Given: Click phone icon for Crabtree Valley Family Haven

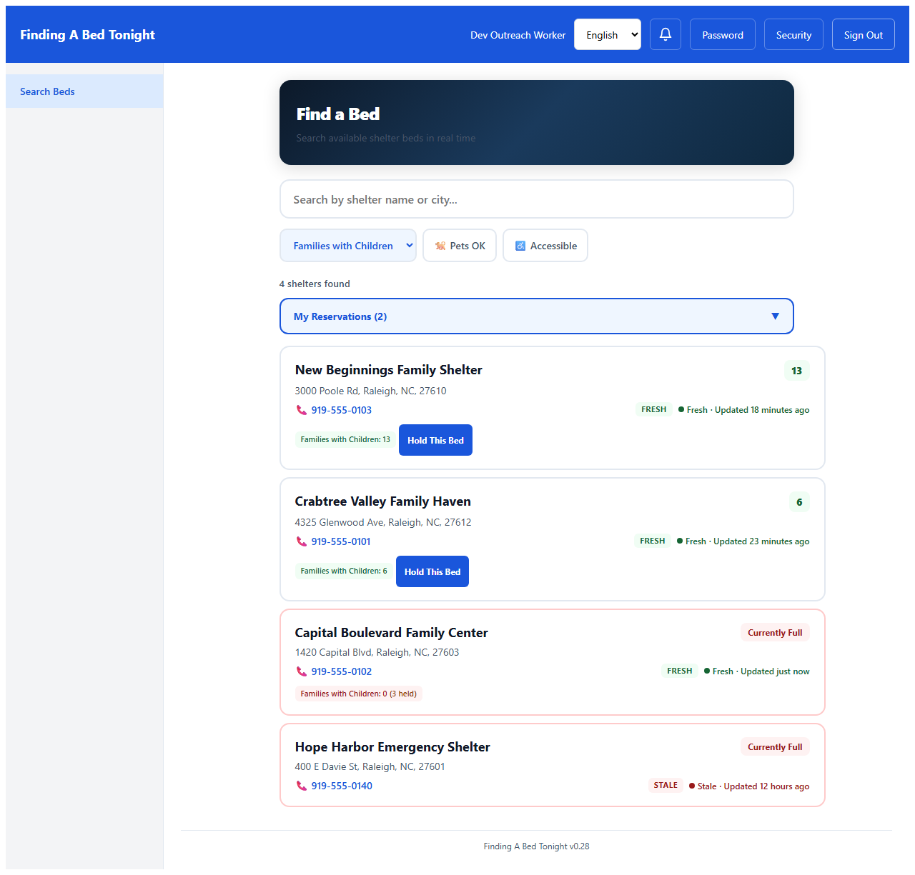Looking at the screenshot, I should [300, 541].
